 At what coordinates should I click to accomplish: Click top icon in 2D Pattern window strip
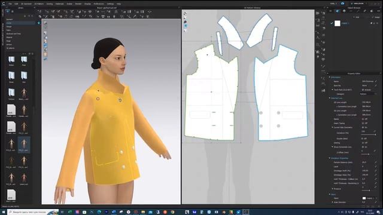(185, 13)
